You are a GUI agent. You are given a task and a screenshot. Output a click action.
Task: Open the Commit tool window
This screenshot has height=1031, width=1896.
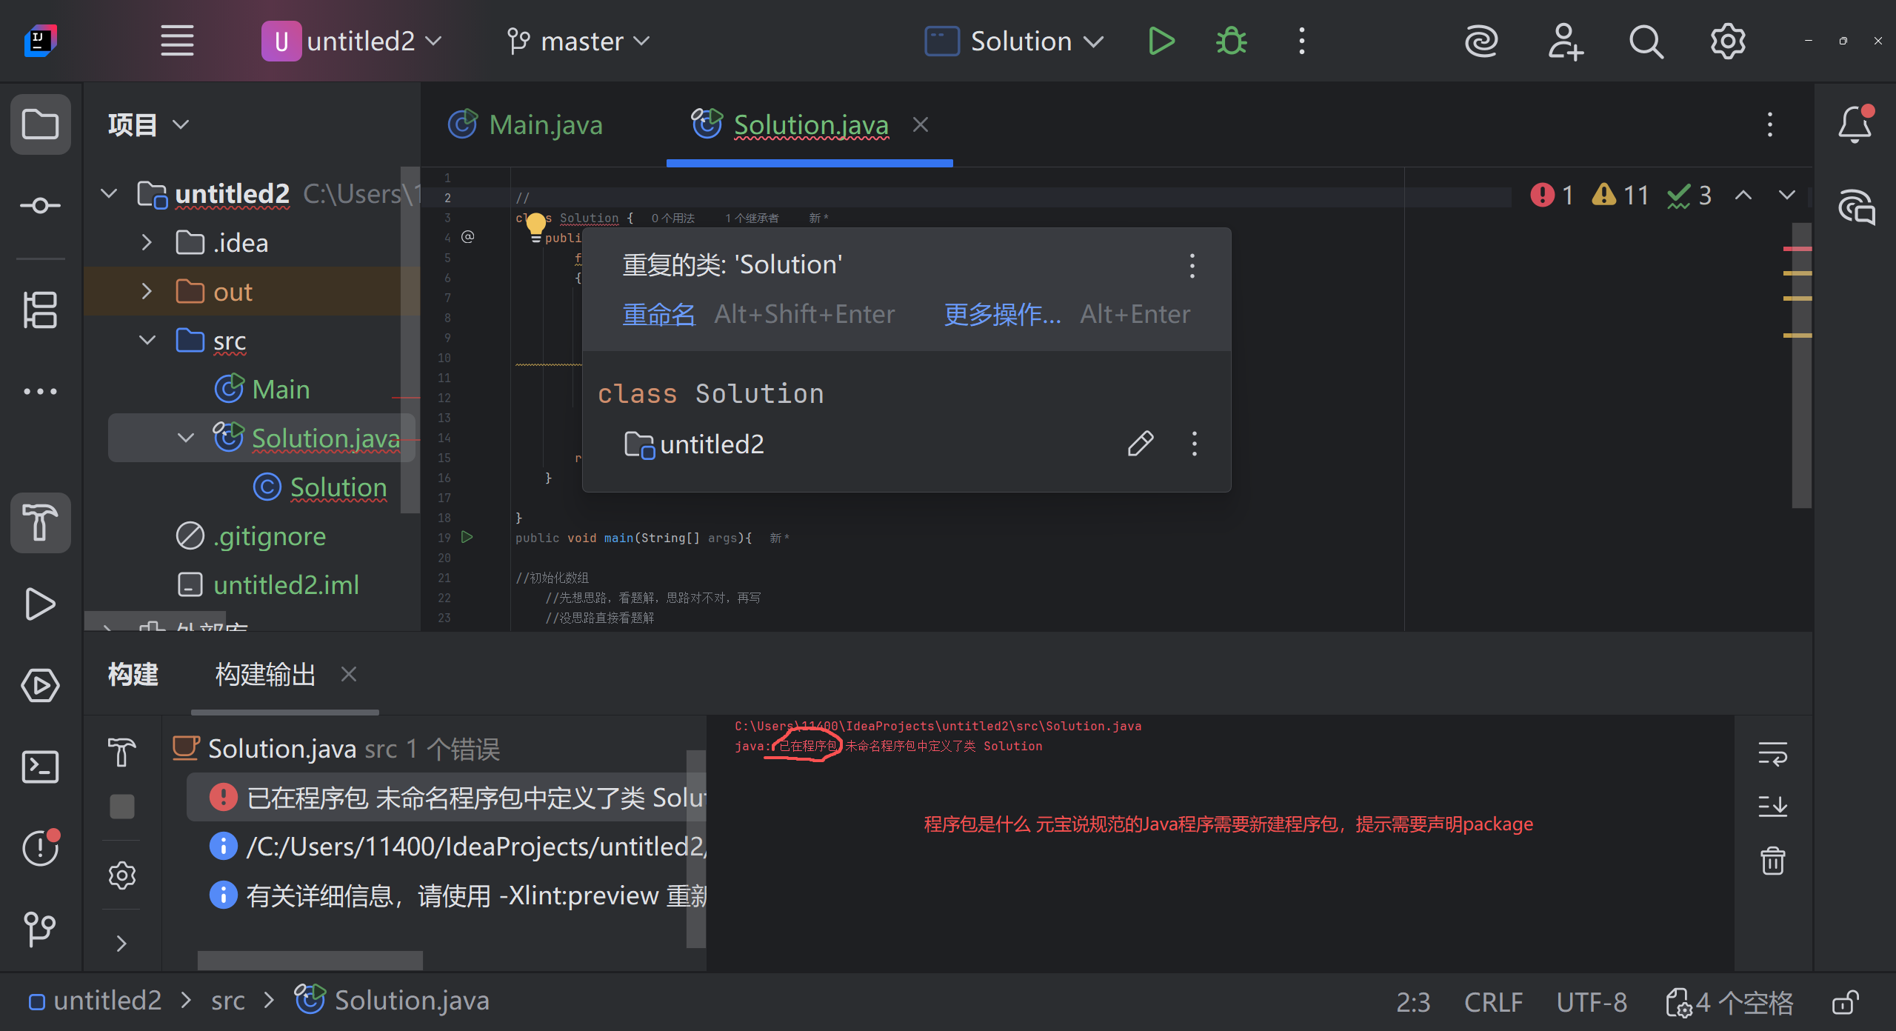[40, 205]
